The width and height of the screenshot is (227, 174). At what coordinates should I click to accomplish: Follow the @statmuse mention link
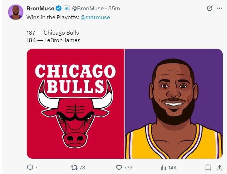pyautogui.click(x=95, y=17)
